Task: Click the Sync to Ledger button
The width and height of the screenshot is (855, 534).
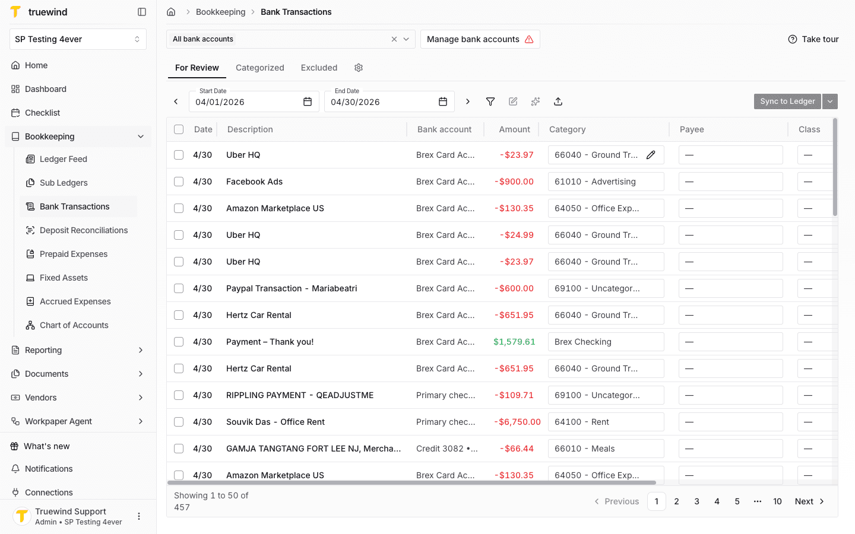Action: click(x=787, y=101)
